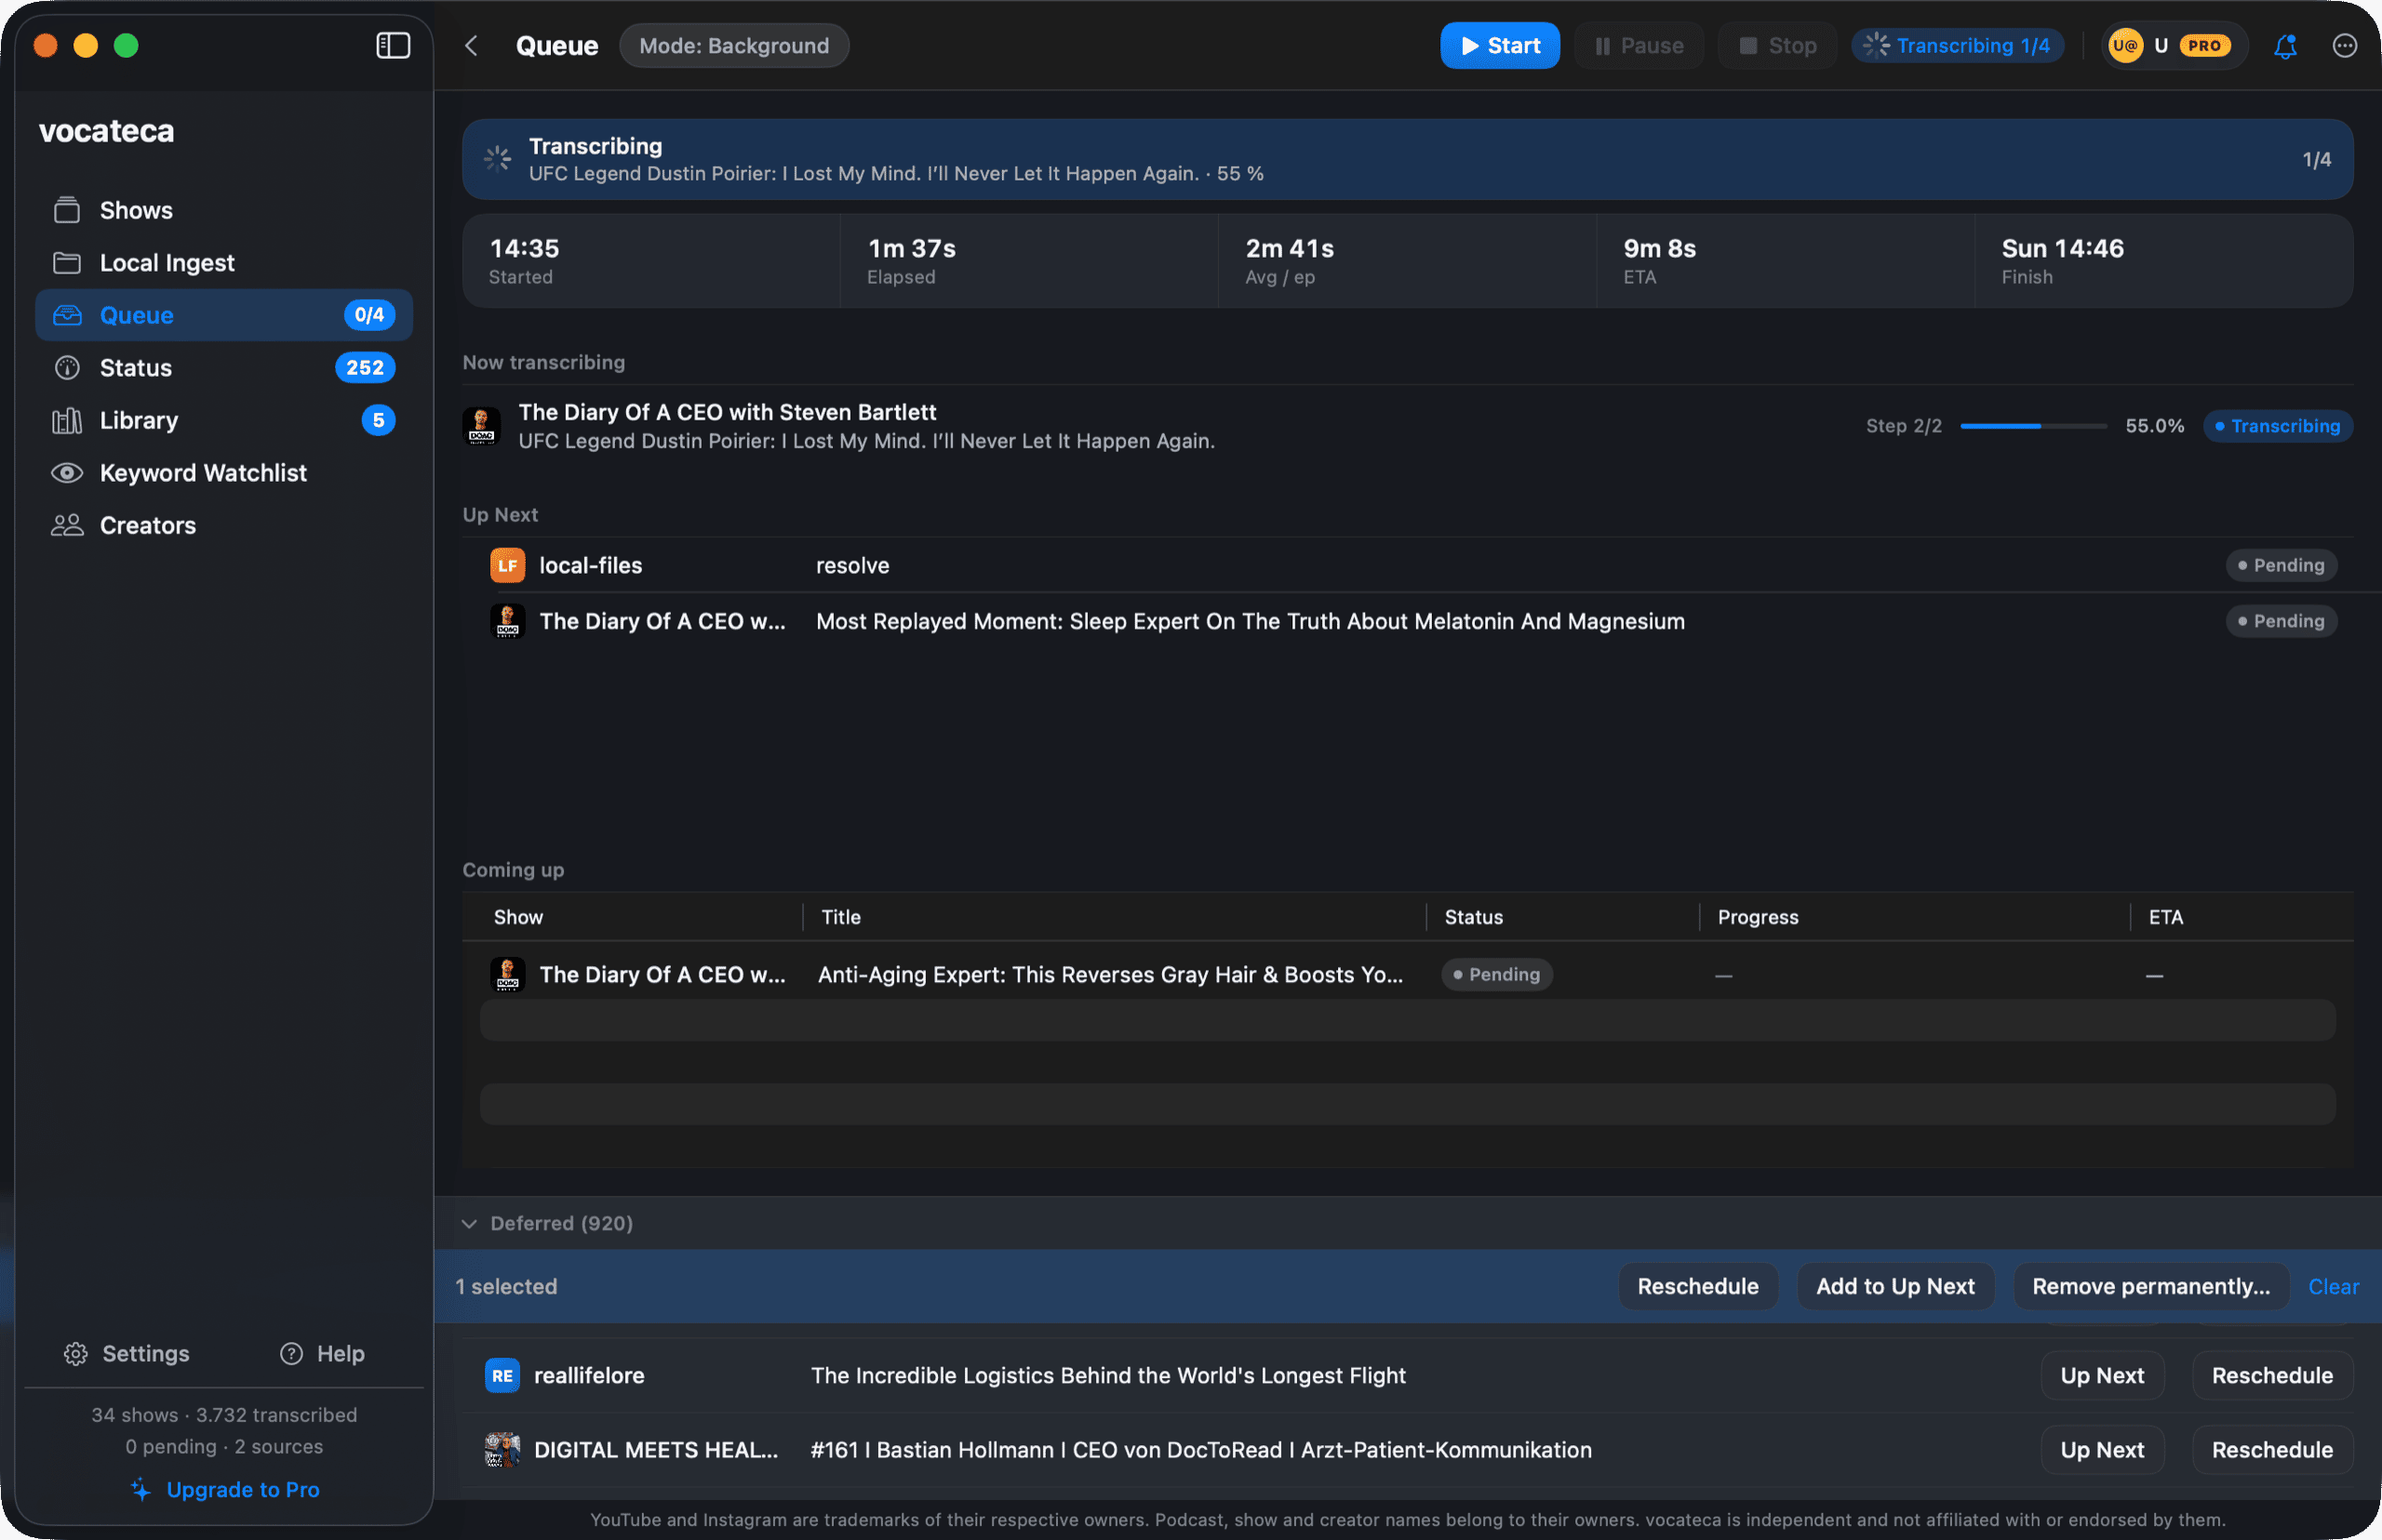Click the PRO badge
Image resolution: width=2382 pixels, height=1540 pixels.
tap(2204, 46)
